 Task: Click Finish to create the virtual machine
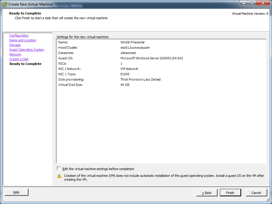[x=230, y=193]
